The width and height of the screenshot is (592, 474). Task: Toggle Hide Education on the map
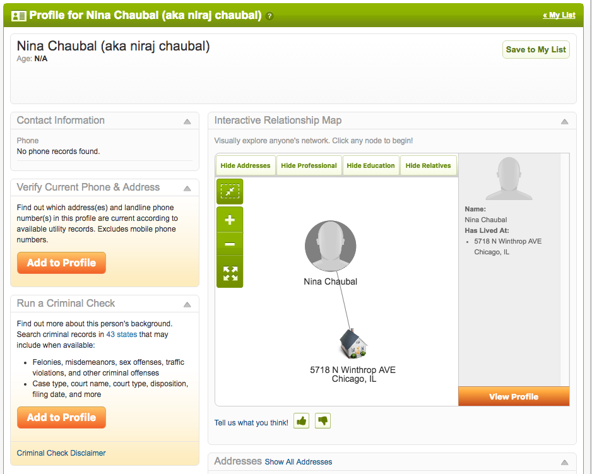click(370, 165)
